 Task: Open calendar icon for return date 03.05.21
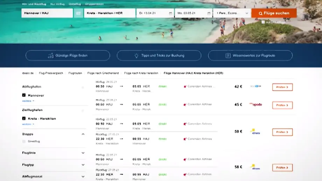209,13
